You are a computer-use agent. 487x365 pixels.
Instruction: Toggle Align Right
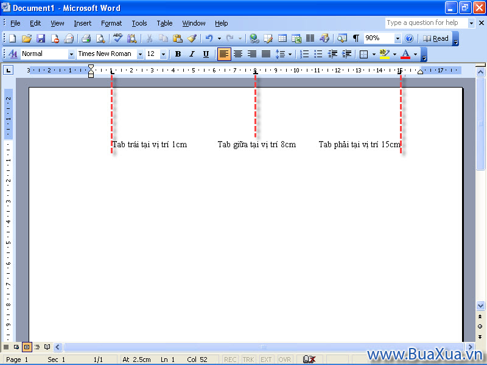click(252, 54)
